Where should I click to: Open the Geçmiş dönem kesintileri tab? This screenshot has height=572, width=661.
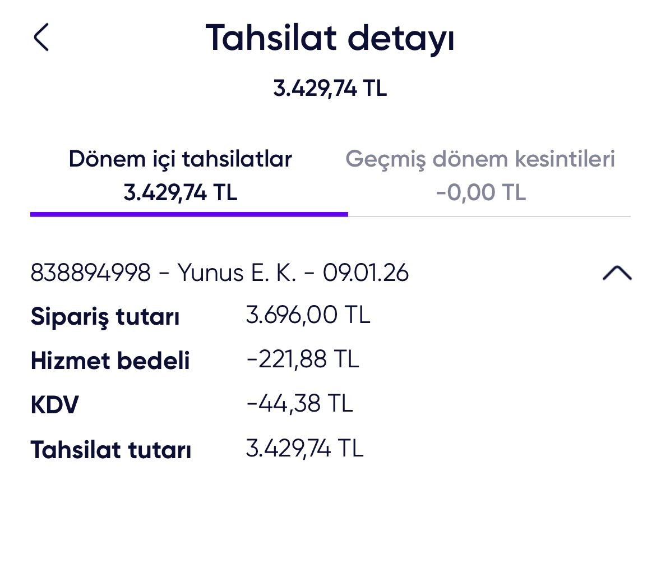coord(480,159)
